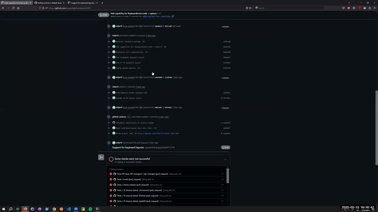Open the taskbar search icon
The height and width of the screenshot is (212, 378).
[x=11, y=209]
